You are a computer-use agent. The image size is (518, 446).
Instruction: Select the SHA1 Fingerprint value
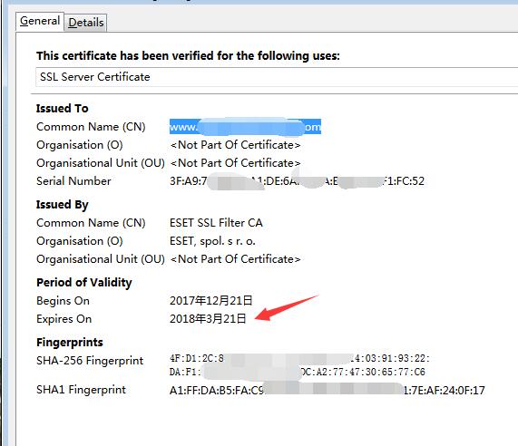[327, 391]
